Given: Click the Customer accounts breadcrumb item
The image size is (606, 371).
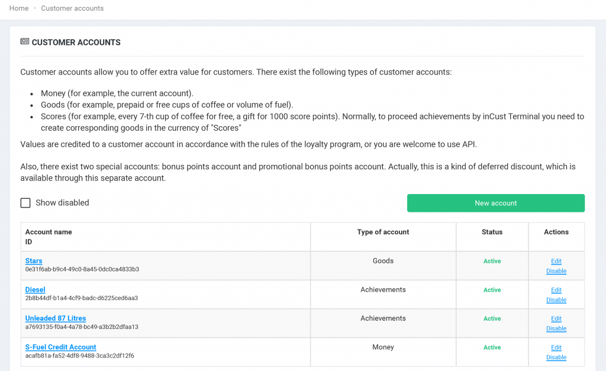Looking at the screenshot, I should coord(72,8).
